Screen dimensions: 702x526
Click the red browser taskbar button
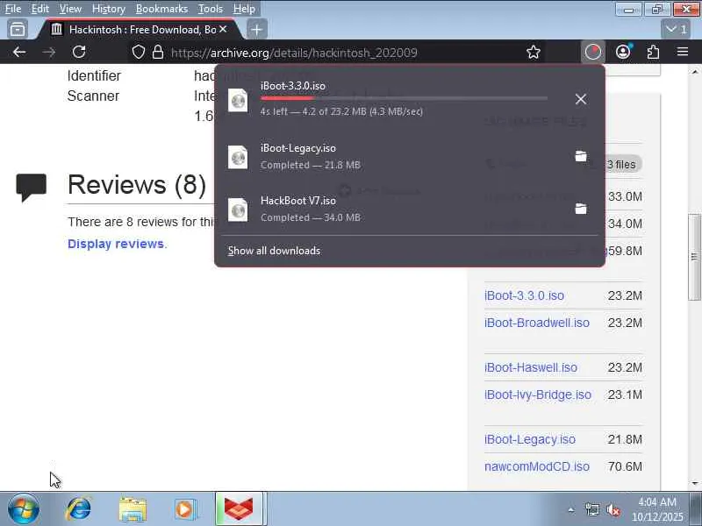tap(240, 509)
